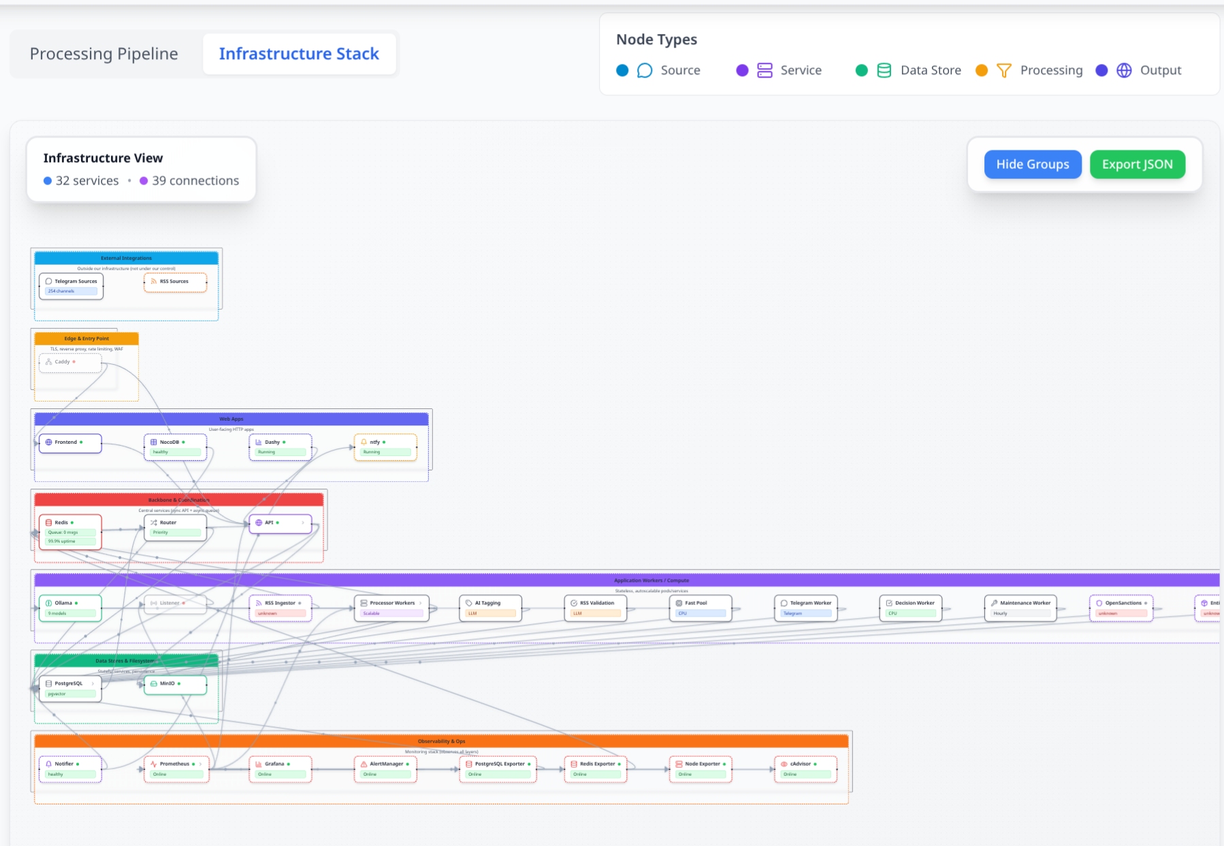Click the eye icon on cAdvisor node

pyautogui.click(x=784, y=764)
